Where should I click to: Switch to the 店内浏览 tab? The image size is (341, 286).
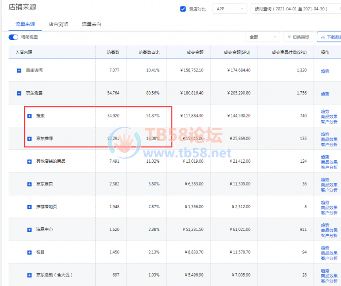(58, 24)
